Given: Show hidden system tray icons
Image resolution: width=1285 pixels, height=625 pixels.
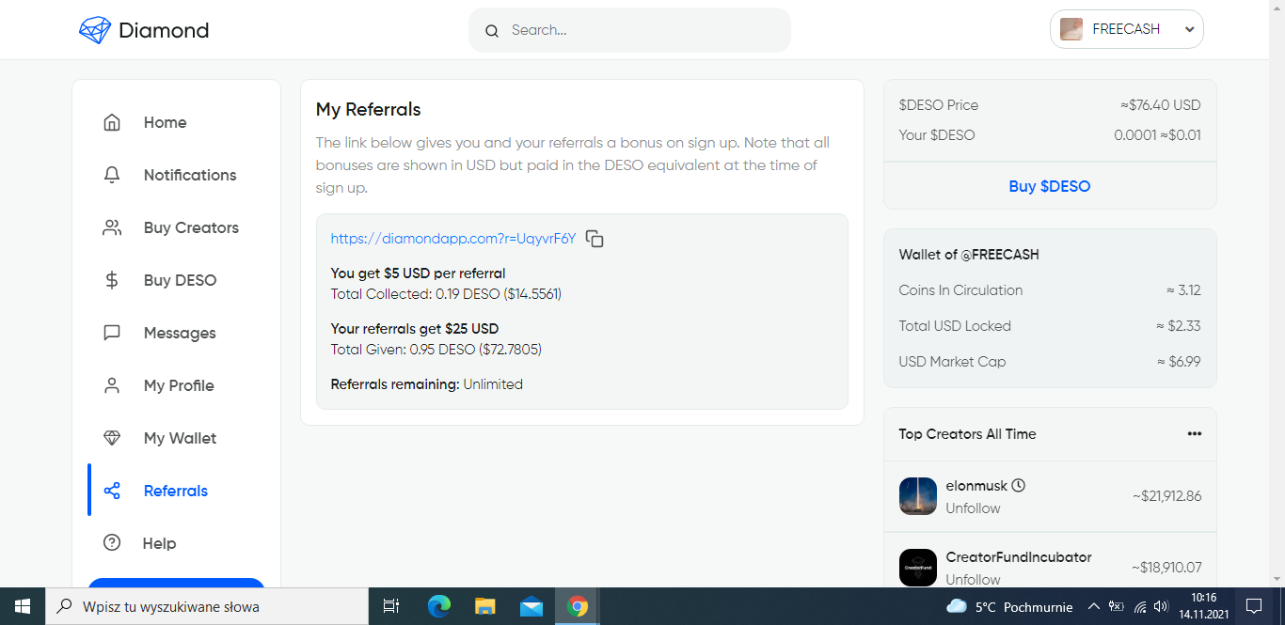Looking at the screenshot, I should click(1093, 606).
